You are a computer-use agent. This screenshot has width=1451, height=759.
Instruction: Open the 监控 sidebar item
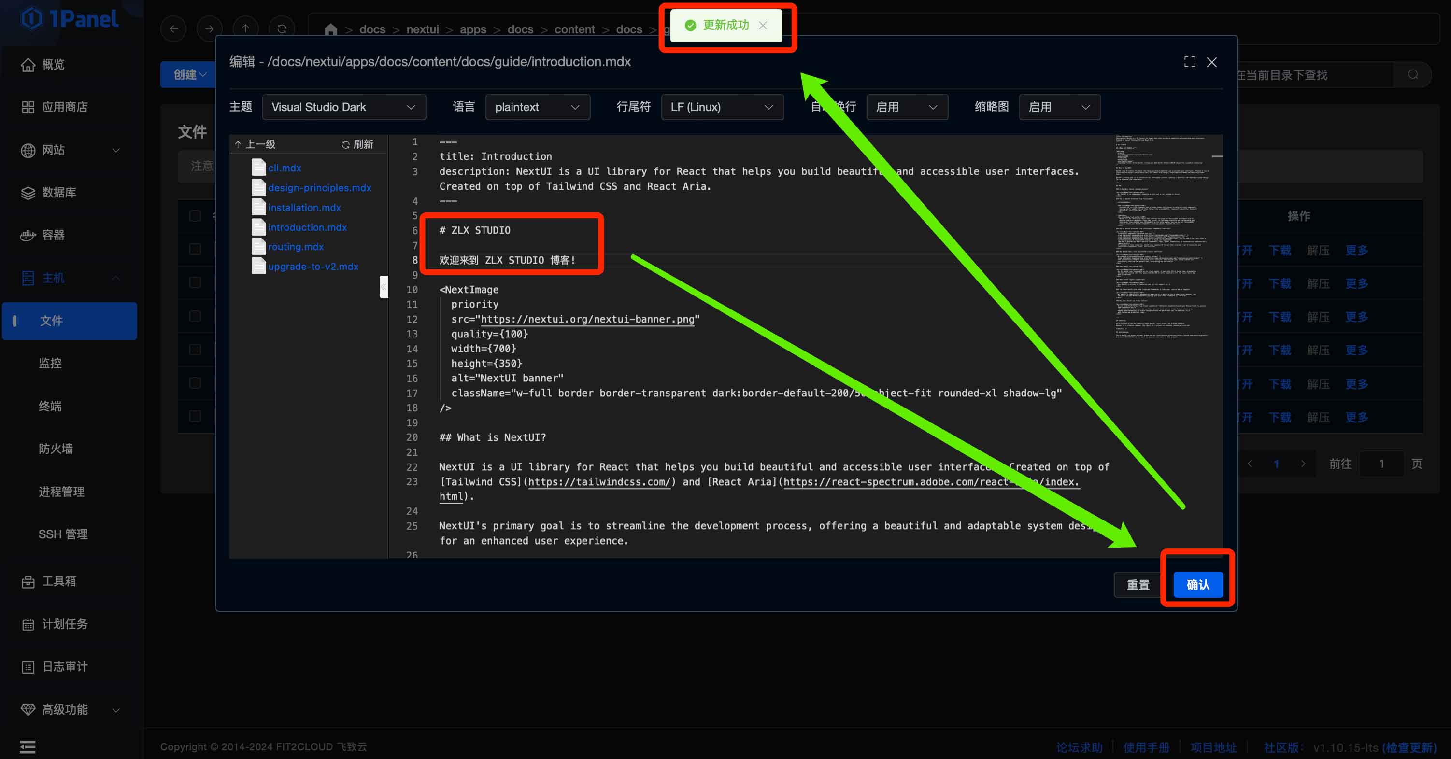pyautogui.click(x=50, y=363)
